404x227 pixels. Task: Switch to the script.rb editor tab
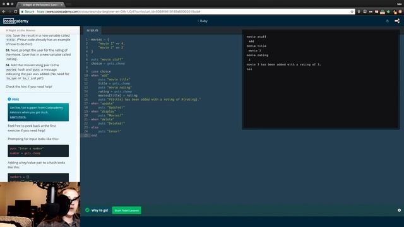pos(92,30)
